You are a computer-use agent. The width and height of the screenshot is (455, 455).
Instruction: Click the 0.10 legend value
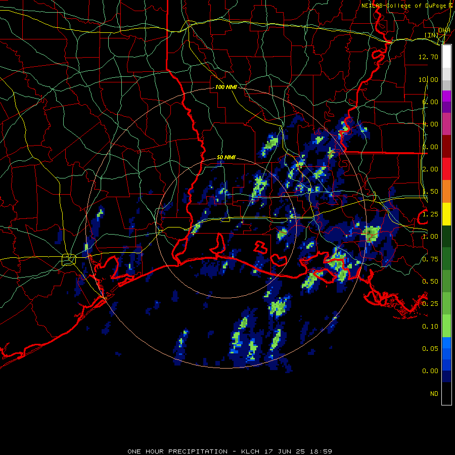point(430,327)
